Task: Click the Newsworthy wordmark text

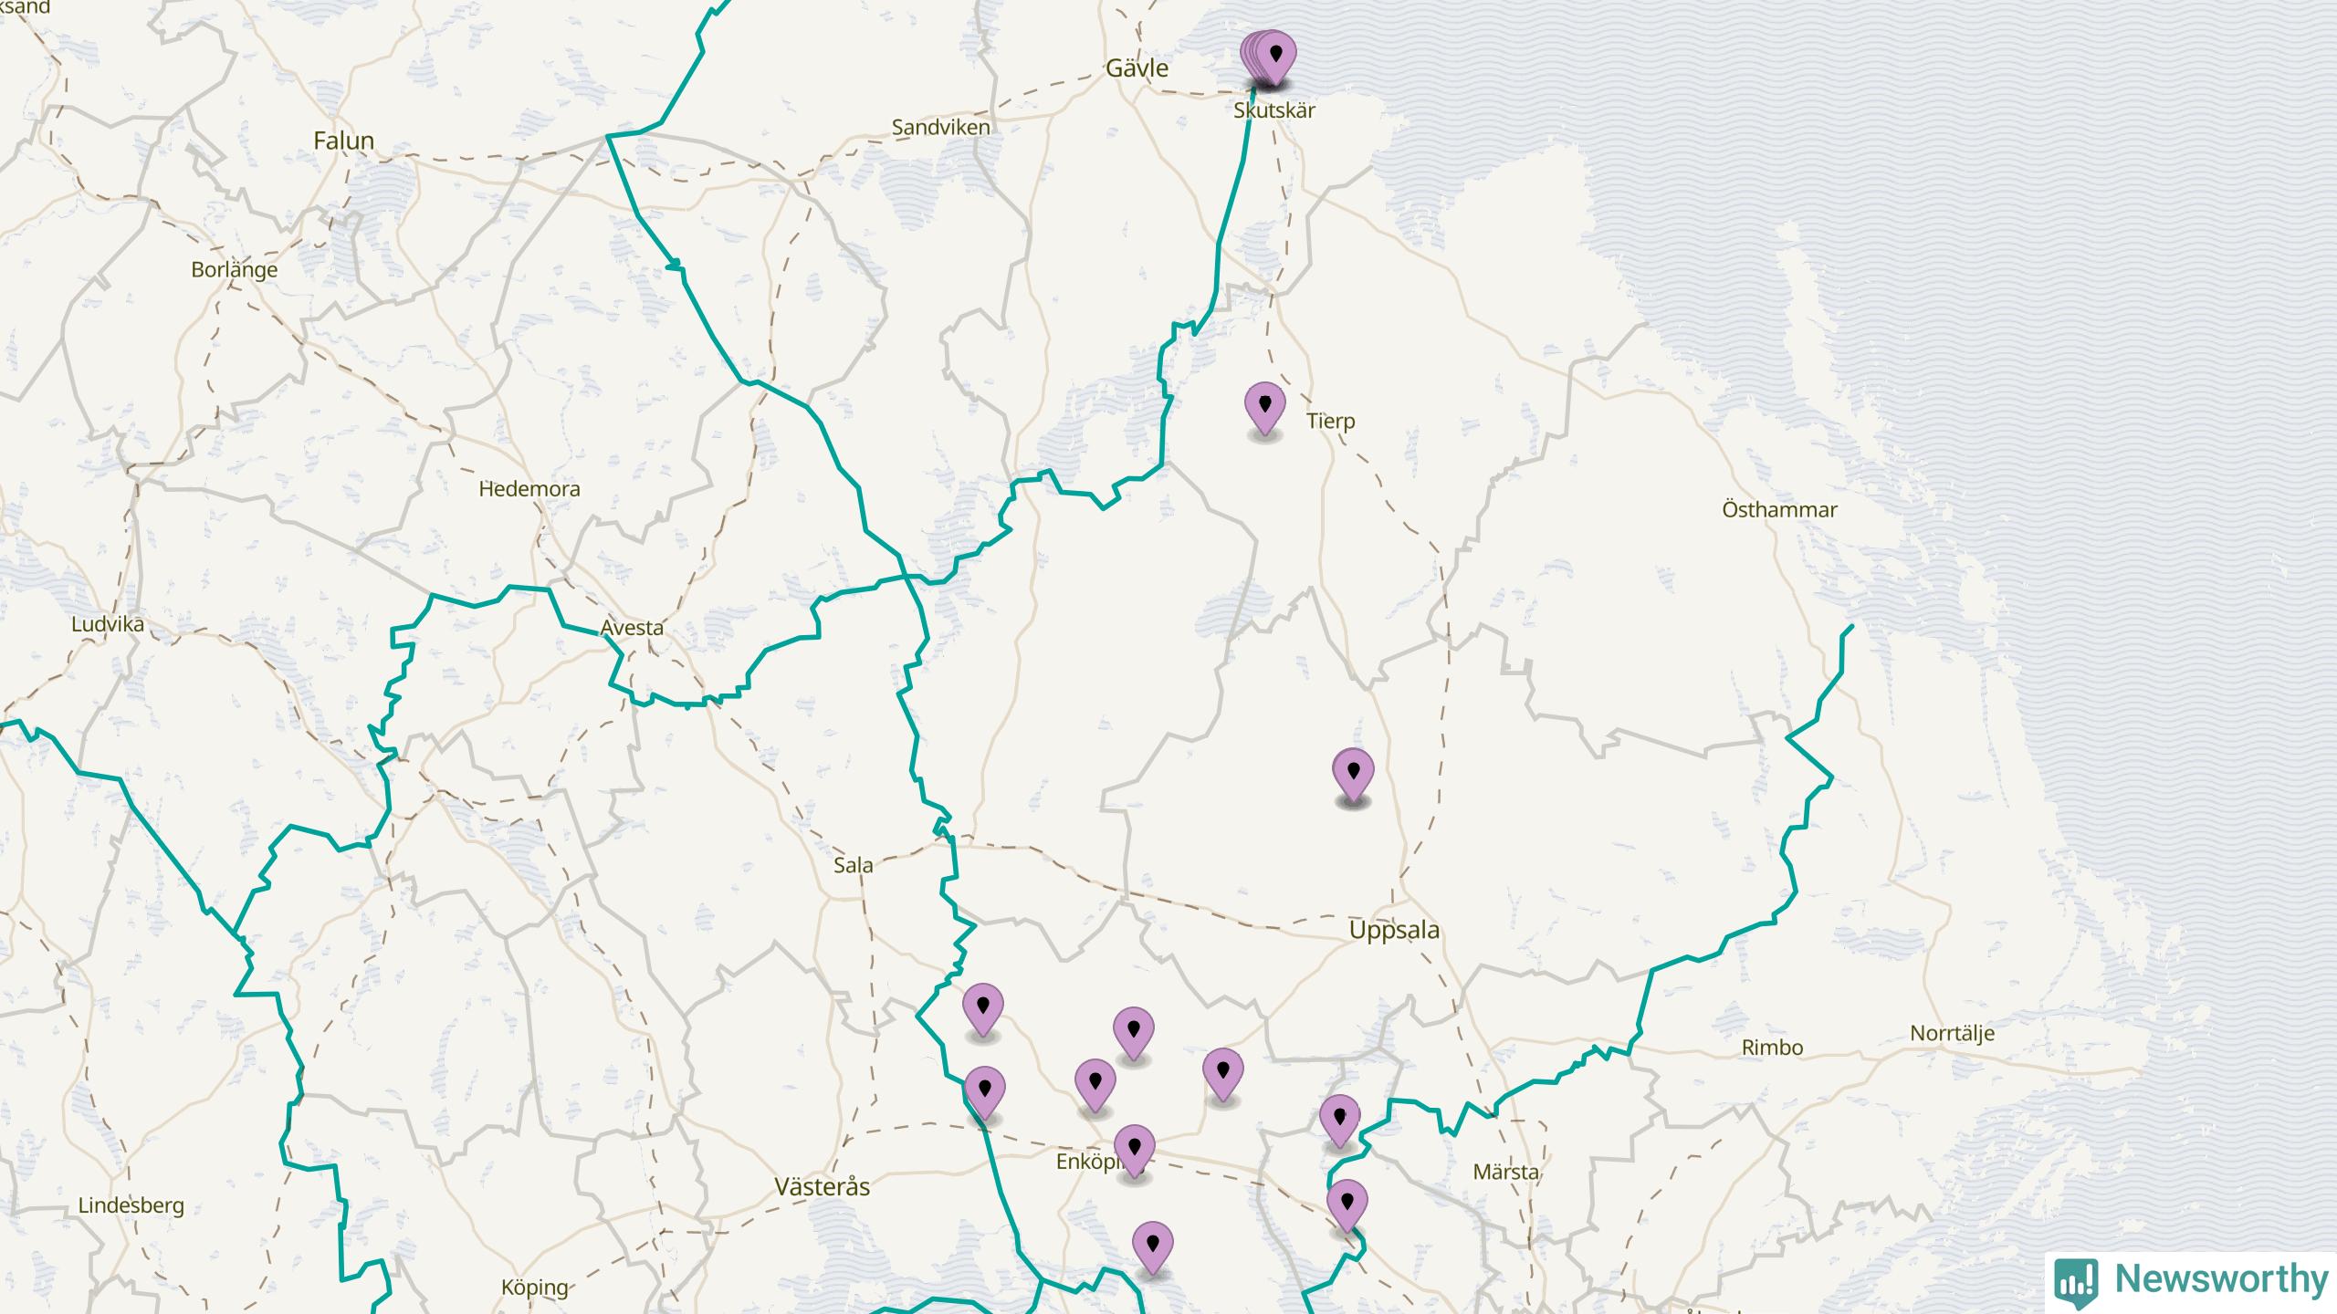Action: click(2221, 1278)
